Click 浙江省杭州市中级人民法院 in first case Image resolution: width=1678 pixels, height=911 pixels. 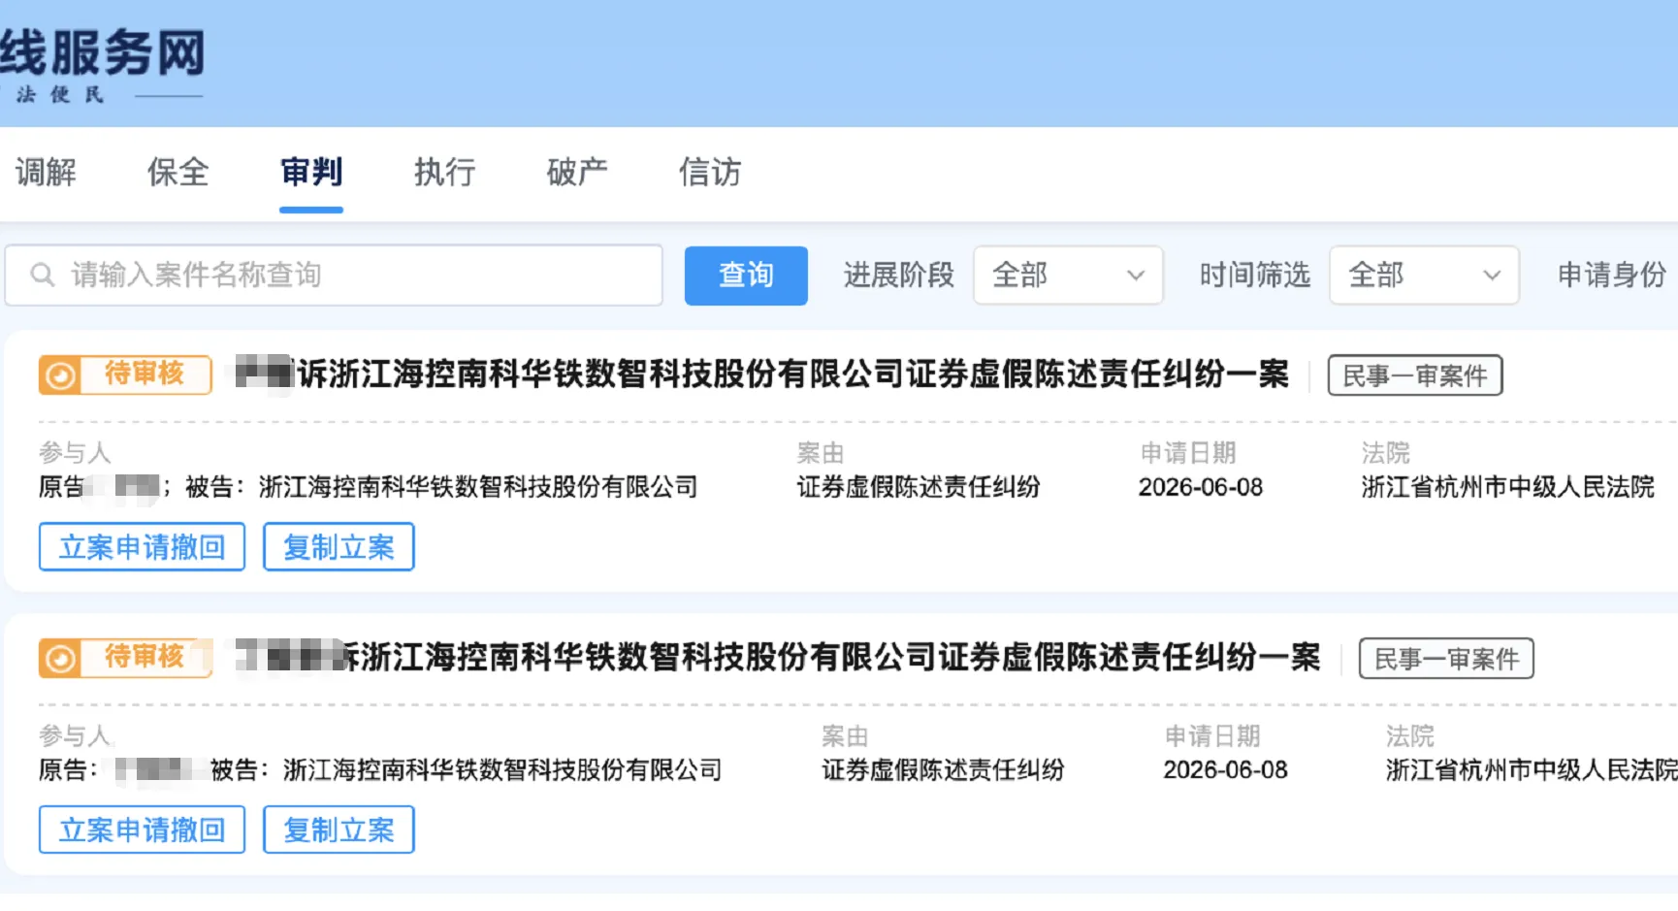pyautogui.click(x=1508, y=487)
